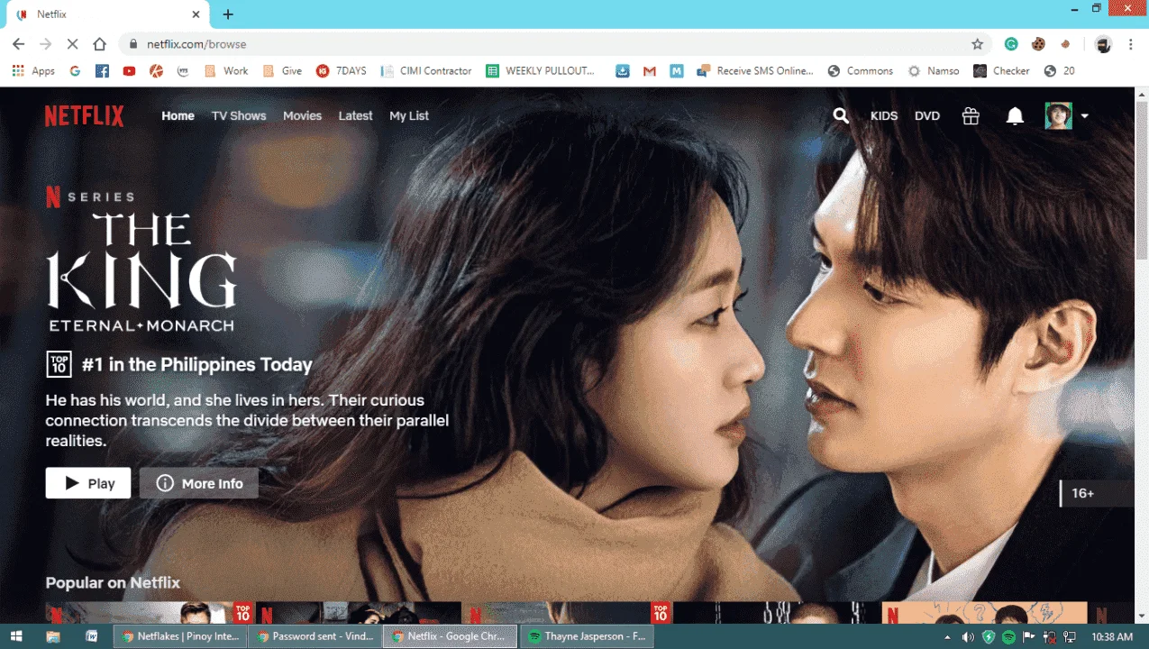Click the gift card icon

pos(971,115)
